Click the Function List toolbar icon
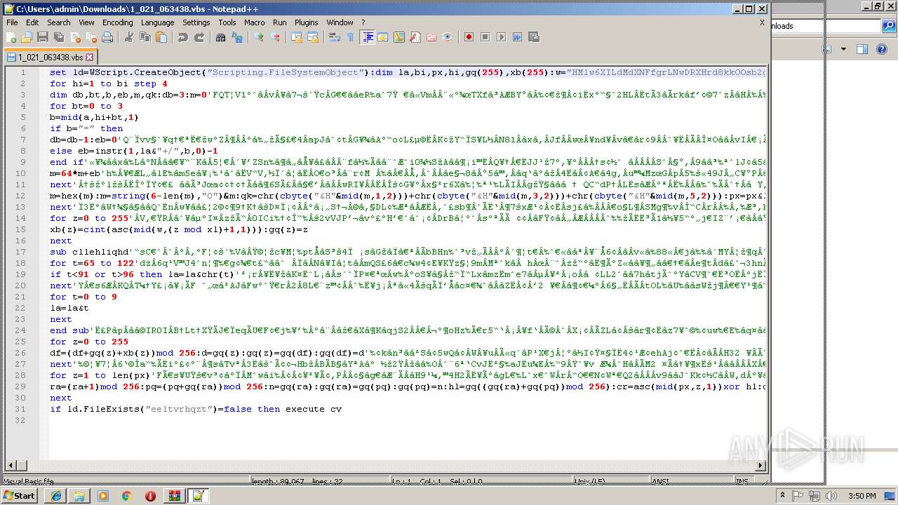The width and height of the screenshot is (898, 505). [x=415, y=37]
